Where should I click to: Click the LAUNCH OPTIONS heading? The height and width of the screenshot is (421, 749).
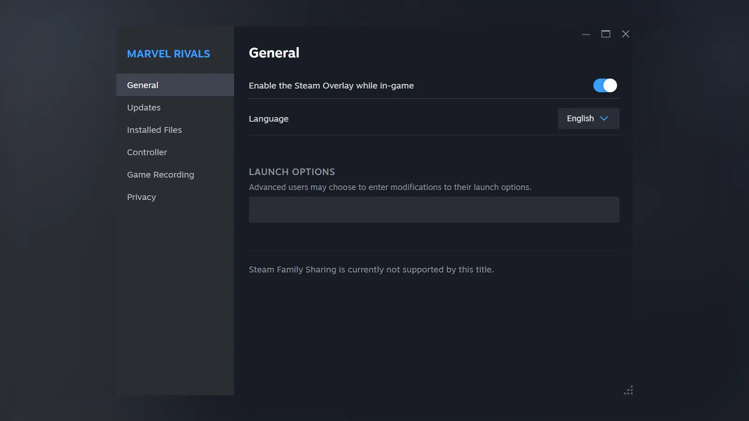[292, 172]
